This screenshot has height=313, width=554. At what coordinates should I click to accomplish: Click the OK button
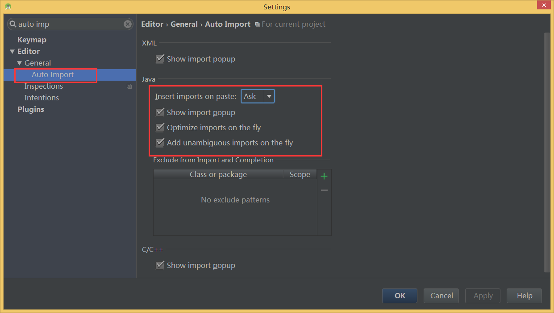coord(400,296)
